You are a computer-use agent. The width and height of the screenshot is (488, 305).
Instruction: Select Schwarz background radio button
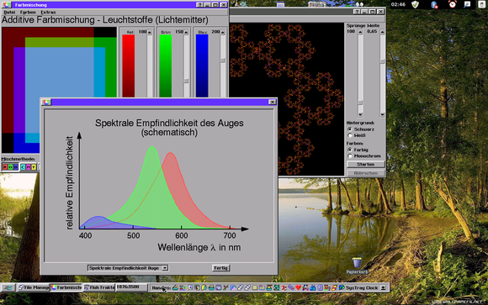coord(350,129)
